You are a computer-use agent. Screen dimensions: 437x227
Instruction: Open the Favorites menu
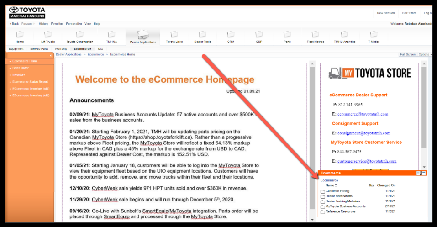(57, 24)
